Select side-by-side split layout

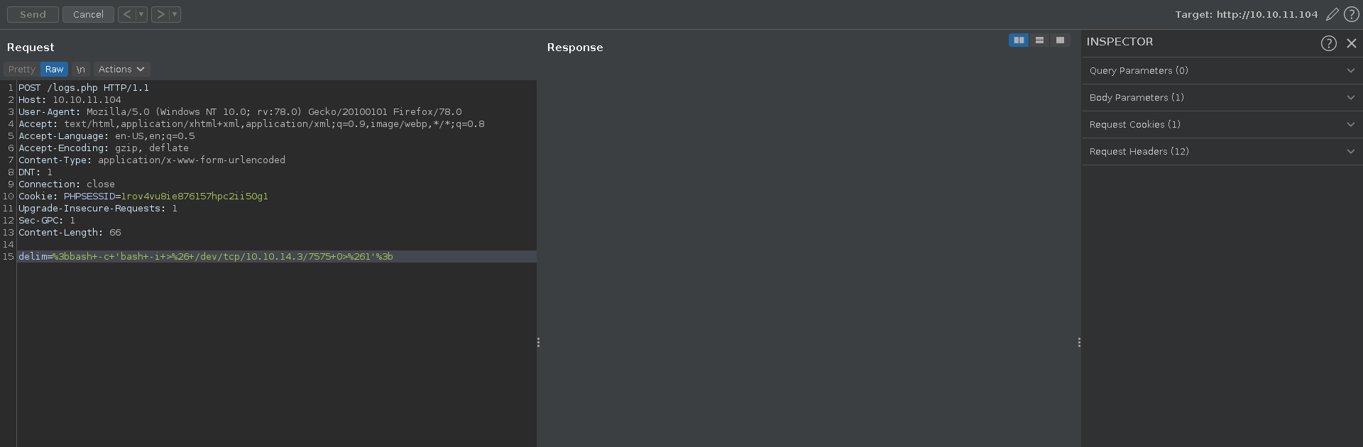pyautogui.click(x=1019, y=40)
